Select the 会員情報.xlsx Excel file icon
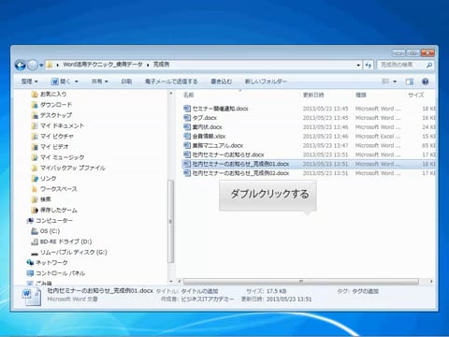Screen dimensions: 449x337 [187, 136]
